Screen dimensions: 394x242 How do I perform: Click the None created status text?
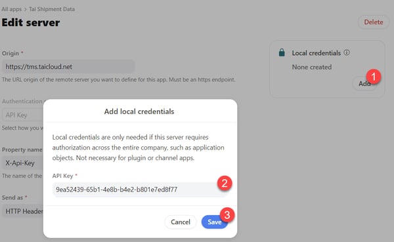(x=312, y=67)
